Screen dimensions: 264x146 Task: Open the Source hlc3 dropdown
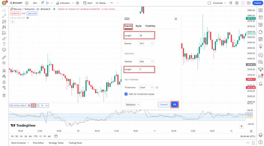coord(146,43)
